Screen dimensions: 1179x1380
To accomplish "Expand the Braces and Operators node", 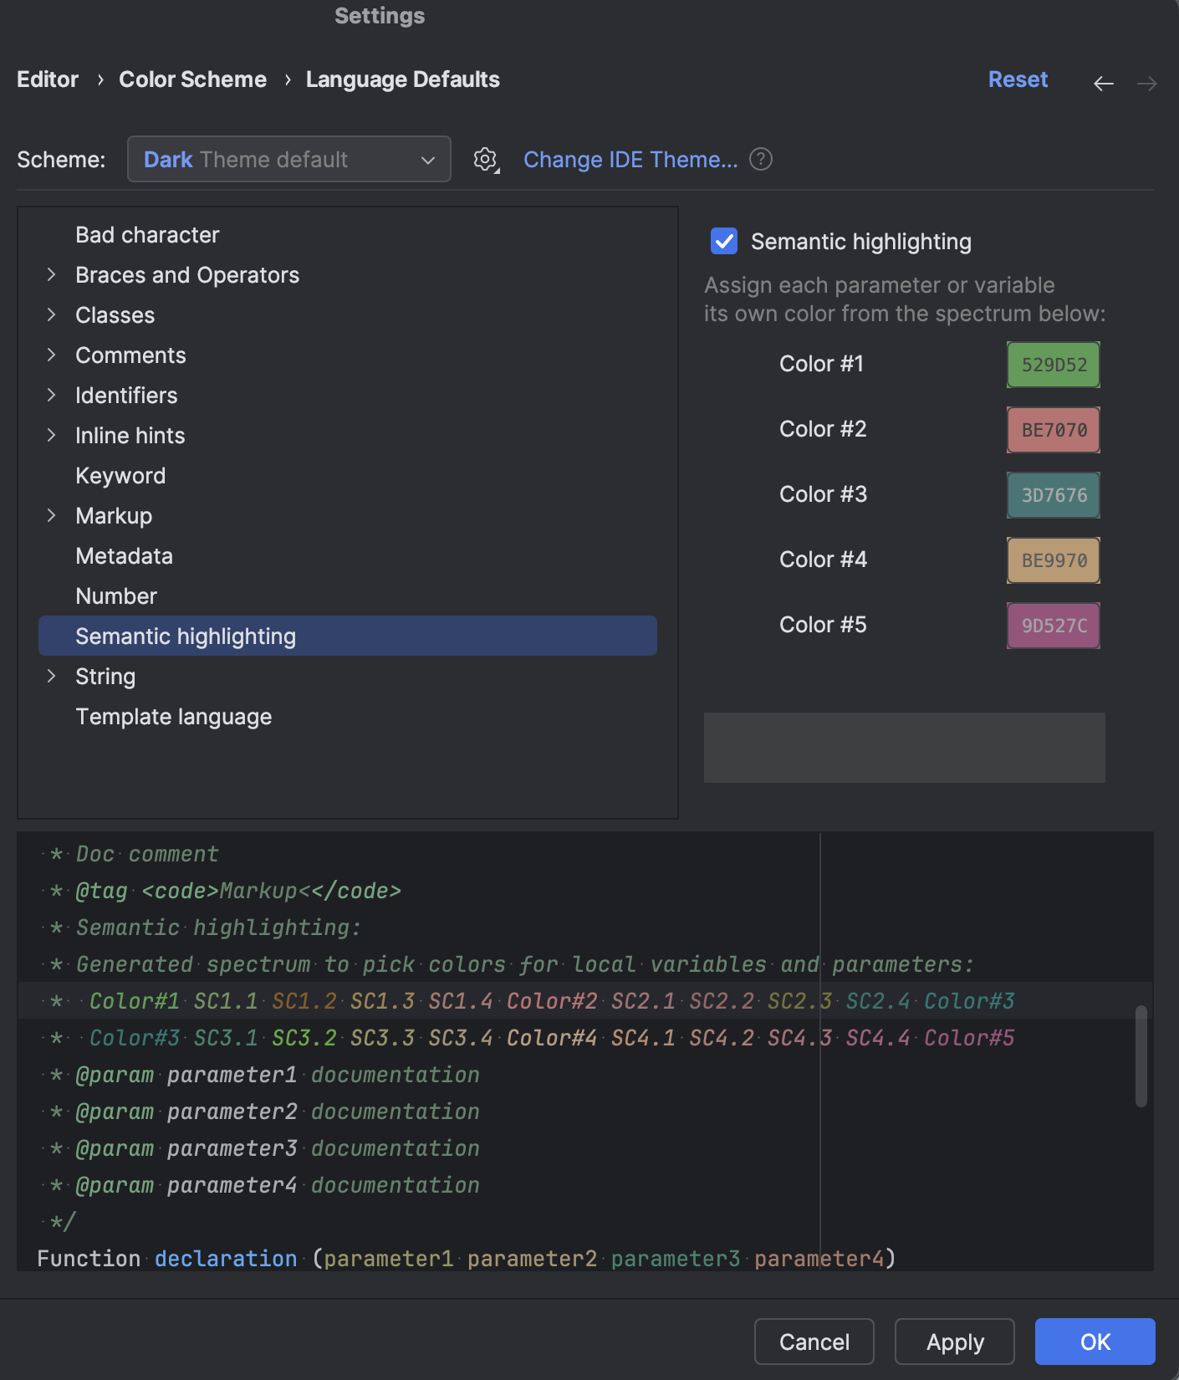I will pyautogui.click(x=52, y=275).
